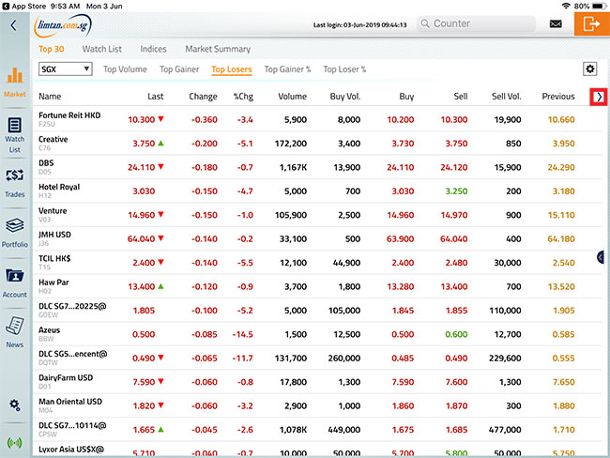
Task: Click the search magnifier icon in Counter field
Action: pos(425,23)
